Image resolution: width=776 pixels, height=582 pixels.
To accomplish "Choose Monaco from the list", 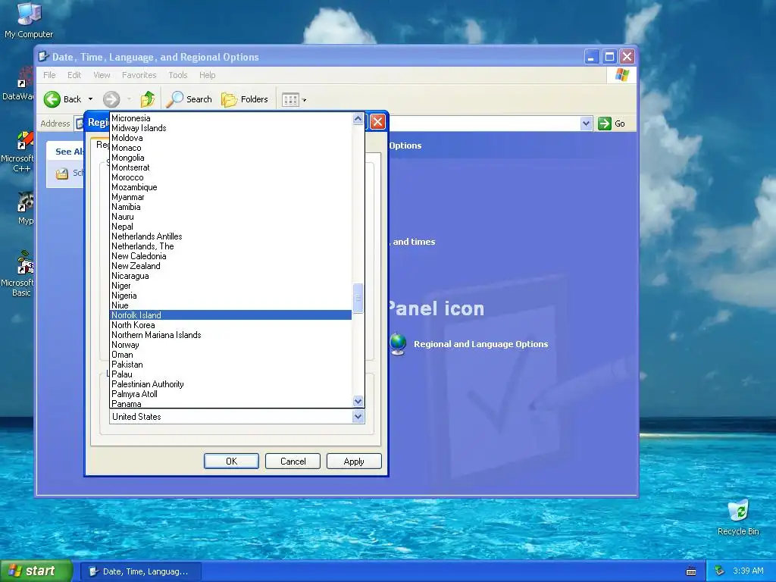I will [230, 148].
